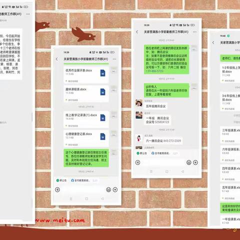The width and height of the screenshot is (240, 240).
Task: Tap the phone number link 139-886-5720
Action: 154,71
